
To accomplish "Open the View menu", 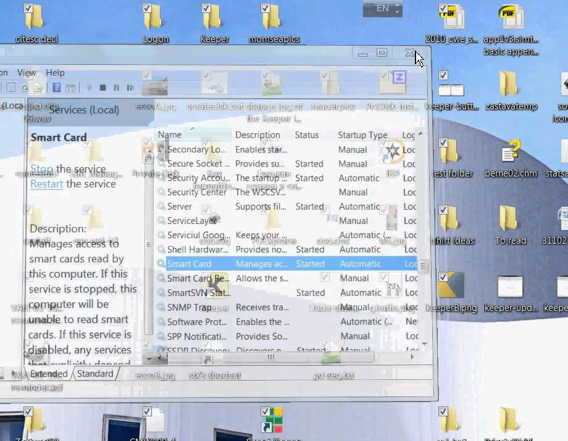I will tap(27, 72).
